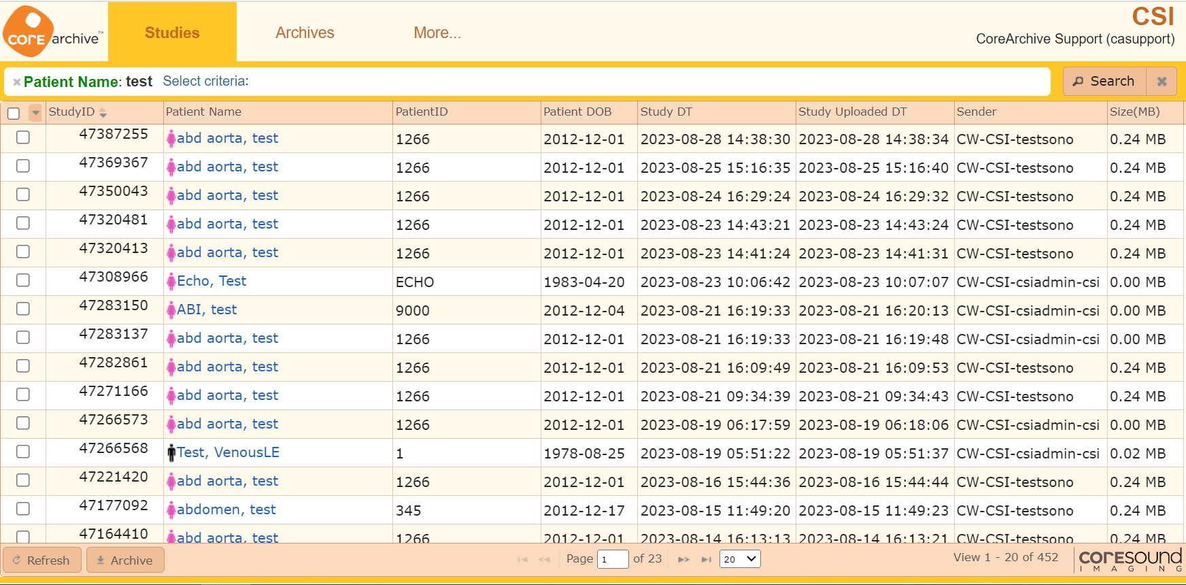Sort by StudyID sort arrows
Viewport: 1186px width, 585px height.
click(103, 112)
